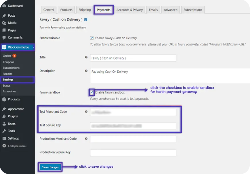This screenshot has height=174, width=250.
Task: Open the Posts menu item
Action: [12, 16]
